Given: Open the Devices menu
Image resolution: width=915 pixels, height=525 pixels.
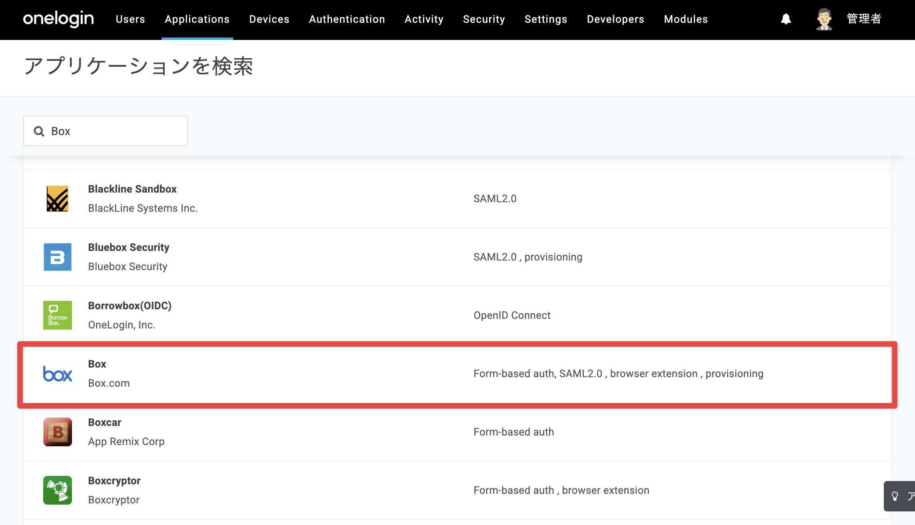Looking at the screenshot, I should coord(269,19).
